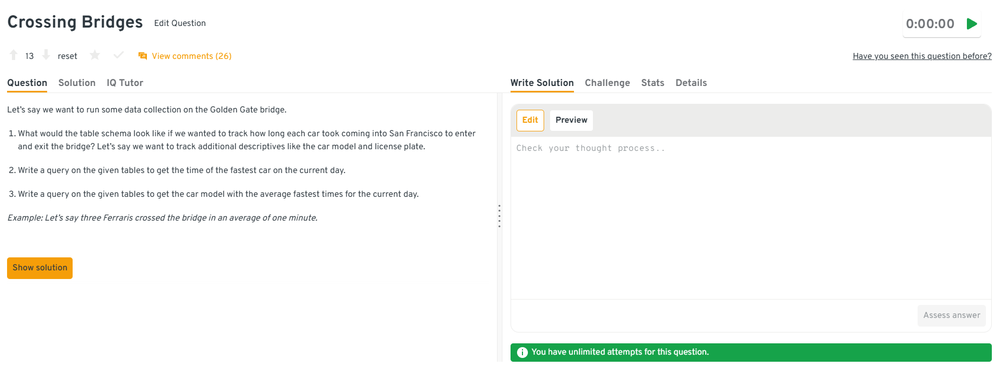Open the IQ Tutor tab
The width and height of the screenshot is (1007, 372).
[x=125, y=83]
